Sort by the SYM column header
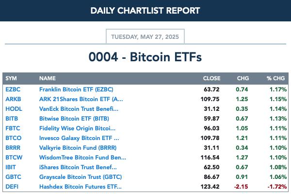 point(11,78)
